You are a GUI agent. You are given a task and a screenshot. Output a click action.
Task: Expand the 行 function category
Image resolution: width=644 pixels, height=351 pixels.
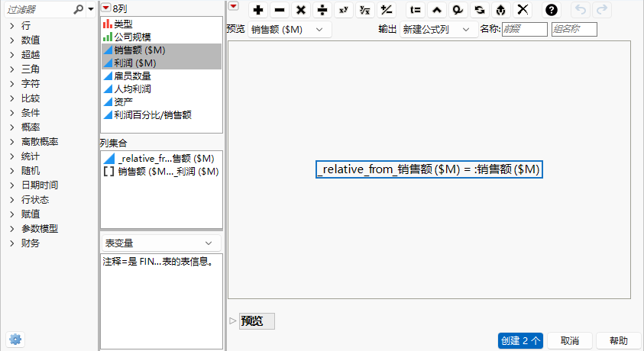[12, 26]
